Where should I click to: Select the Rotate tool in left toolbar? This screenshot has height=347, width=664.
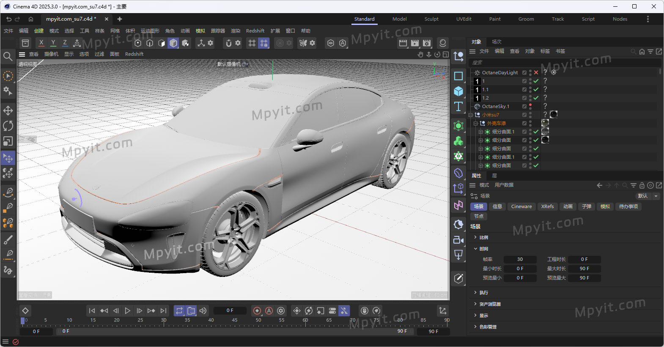click(x=8, y=126)
